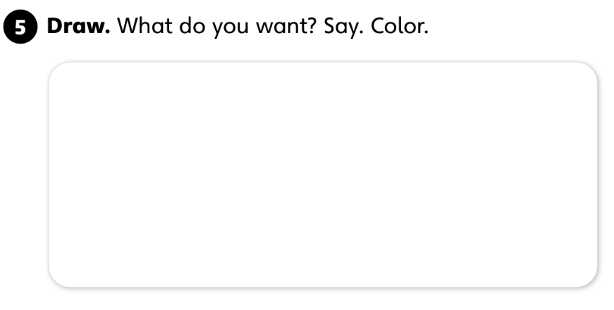
Task: Click the bottom edge of the drawing box
Action: pyautogui.click(x=322, y=287)
